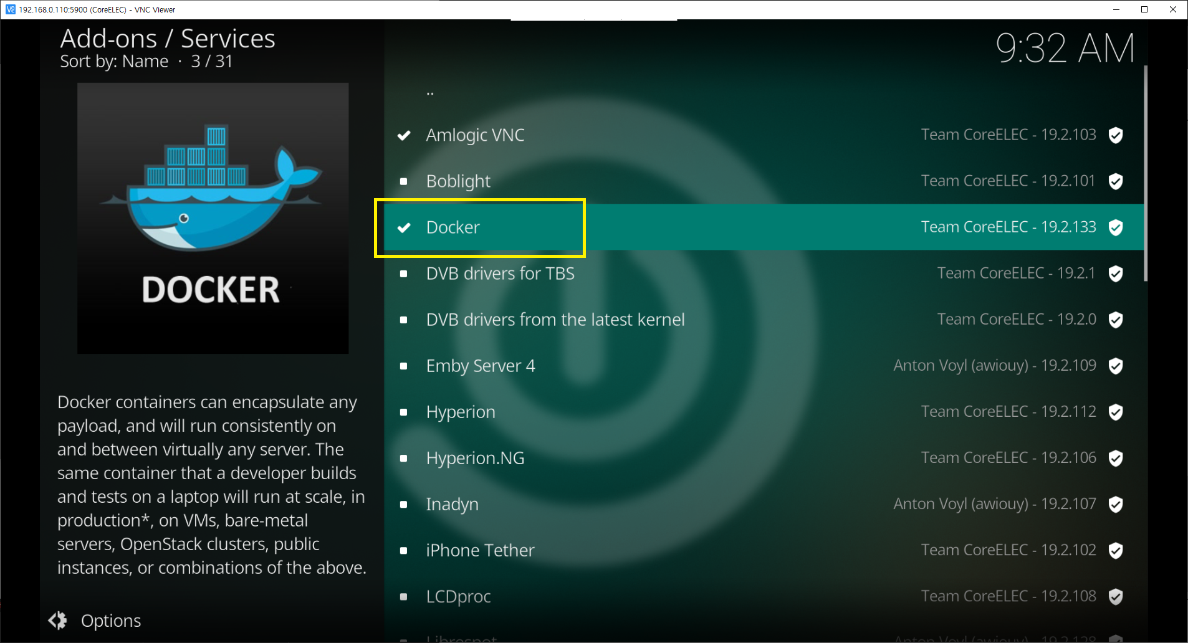
Task: Open the Inadyn add-on
Action: tap(764, 504)
